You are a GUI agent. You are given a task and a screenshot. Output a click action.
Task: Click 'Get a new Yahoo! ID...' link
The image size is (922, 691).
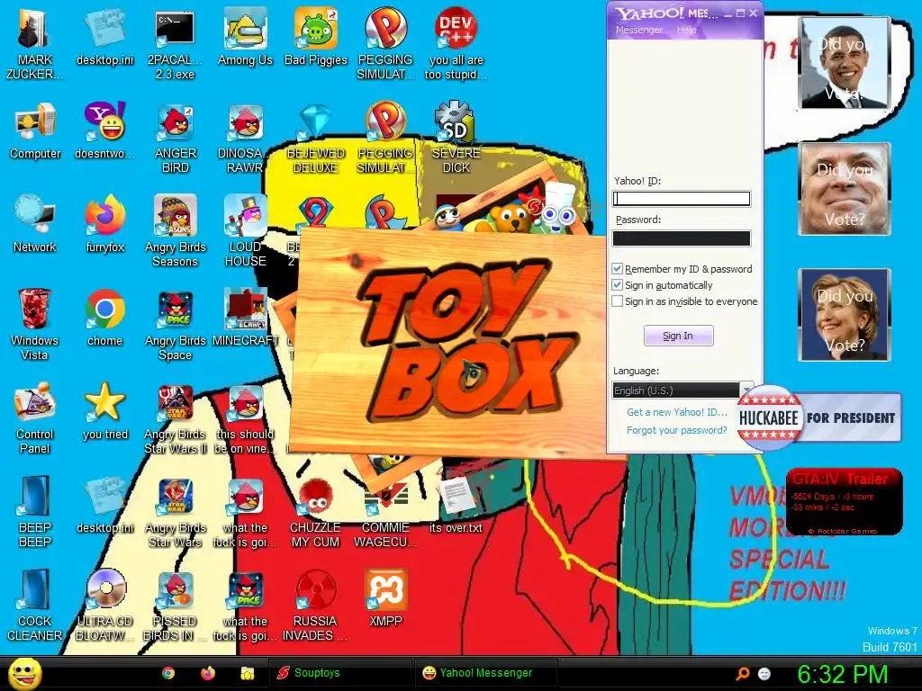pos(677,412)
